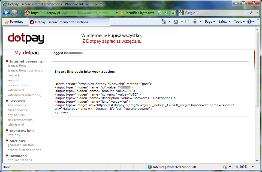Open the Tools menu

pyautogui.click(x=239, y=22)
